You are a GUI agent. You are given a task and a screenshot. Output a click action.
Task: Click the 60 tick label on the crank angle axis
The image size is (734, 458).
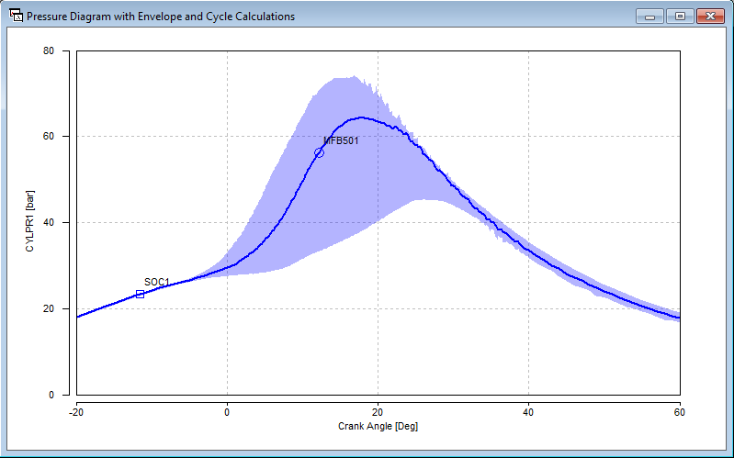click(679, 412)
